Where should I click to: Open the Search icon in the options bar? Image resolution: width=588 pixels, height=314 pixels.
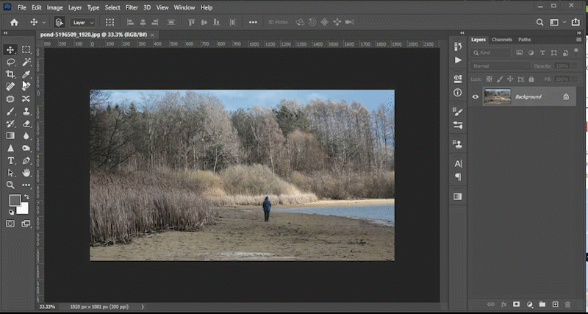coord(539,22)
